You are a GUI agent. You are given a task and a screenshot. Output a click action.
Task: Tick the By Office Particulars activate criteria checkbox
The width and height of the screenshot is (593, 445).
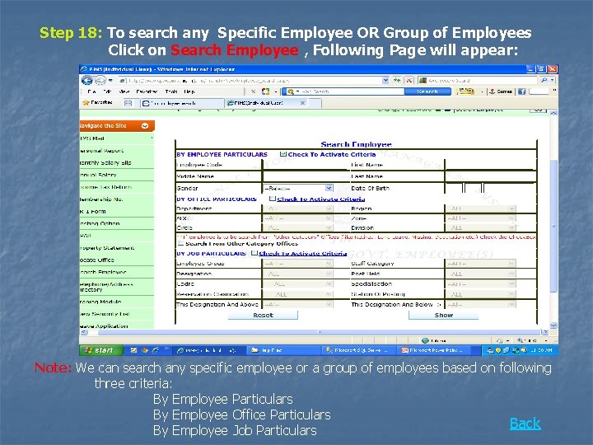click(273, 199)
